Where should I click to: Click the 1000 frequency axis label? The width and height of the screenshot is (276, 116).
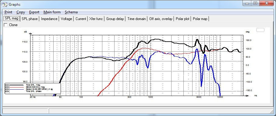(150, 97)
